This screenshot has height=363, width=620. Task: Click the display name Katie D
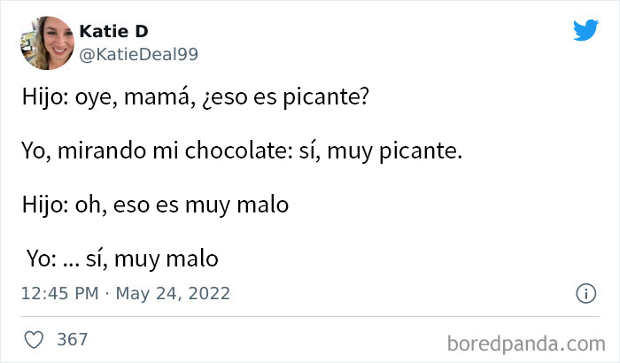113,31
